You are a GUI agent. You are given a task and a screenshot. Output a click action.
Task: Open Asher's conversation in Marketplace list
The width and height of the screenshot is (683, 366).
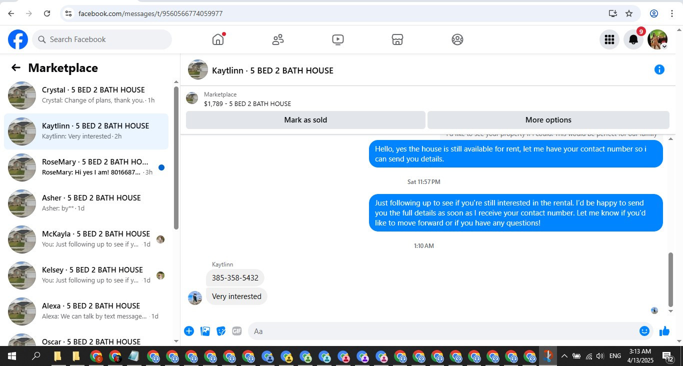pos(86,203)
